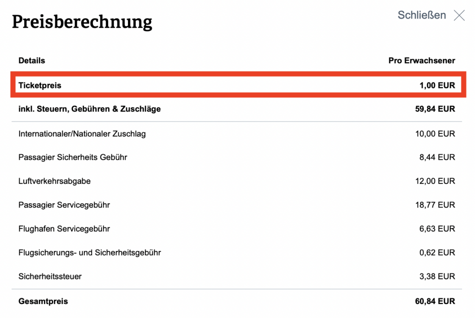
Task: Click the 59,84 EUR taxes subtotal
Action: 435,109
